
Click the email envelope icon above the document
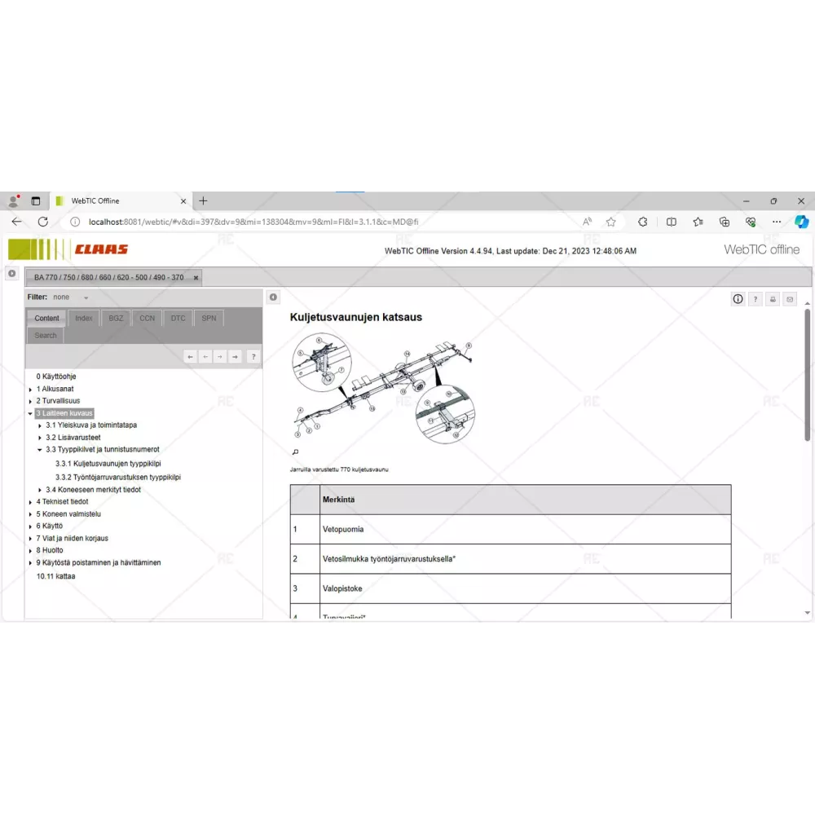[x=790, y=299]
